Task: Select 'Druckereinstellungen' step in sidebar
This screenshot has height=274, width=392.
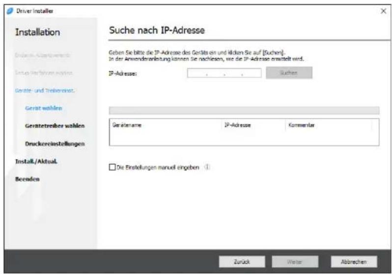Action: pos(55,144)
